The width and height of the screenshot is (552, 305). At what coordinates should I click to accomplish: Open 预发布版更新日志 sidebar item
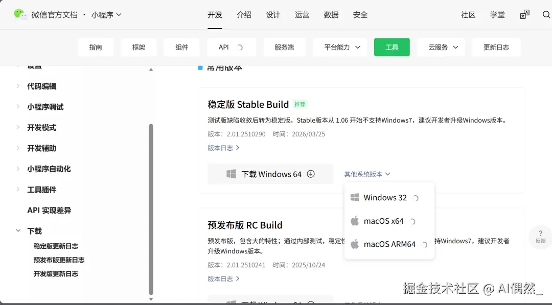pyautogui.click(x=59, y=260)
